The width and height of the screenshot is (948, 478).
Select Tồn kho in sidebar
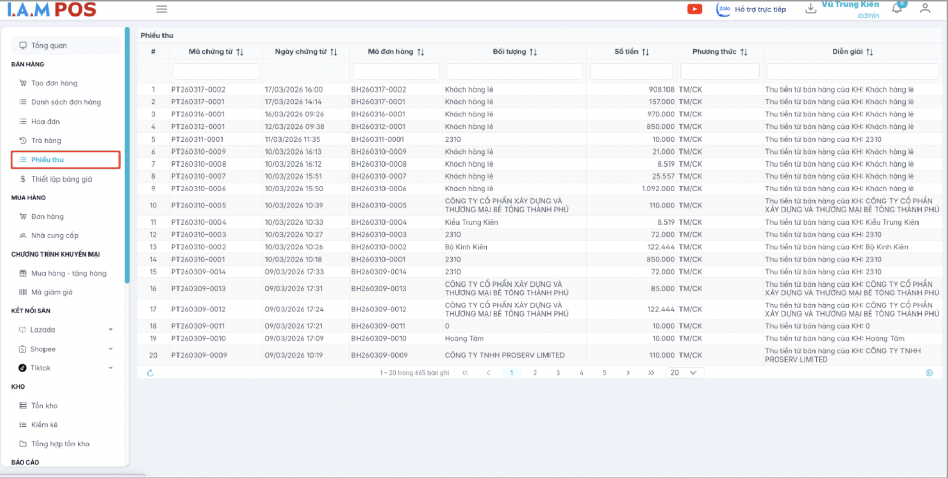45,406
